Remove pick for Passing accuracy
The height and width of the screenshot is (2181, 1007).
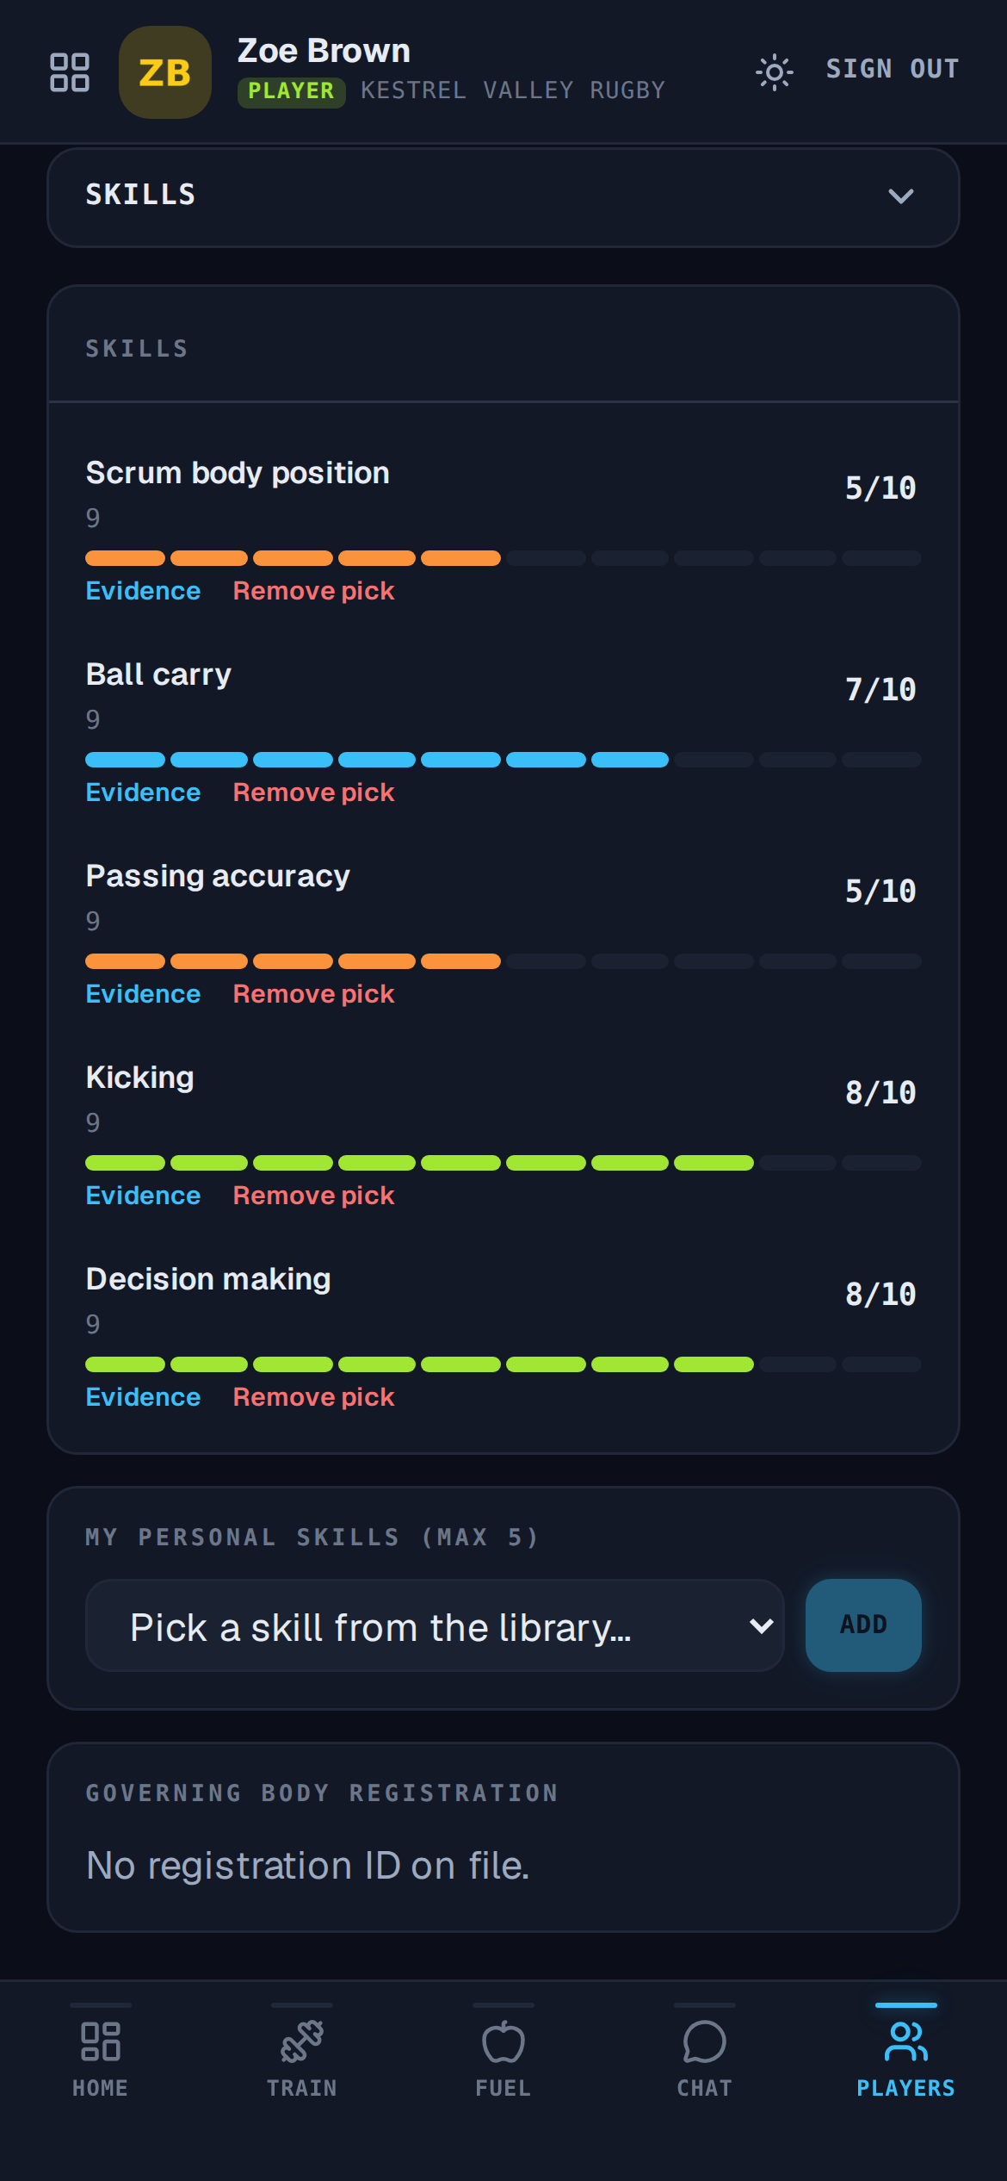click(313, 994)
